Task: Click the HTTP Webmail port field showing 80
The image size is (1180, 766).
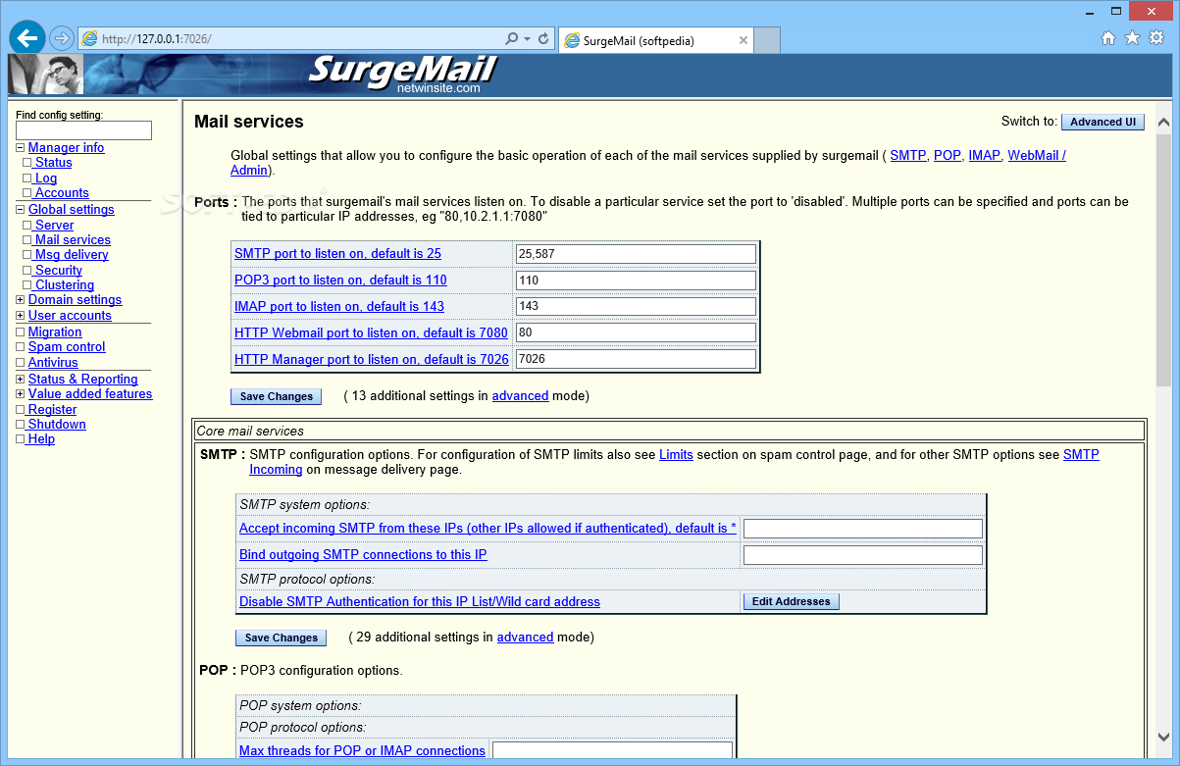Action: 636,332
